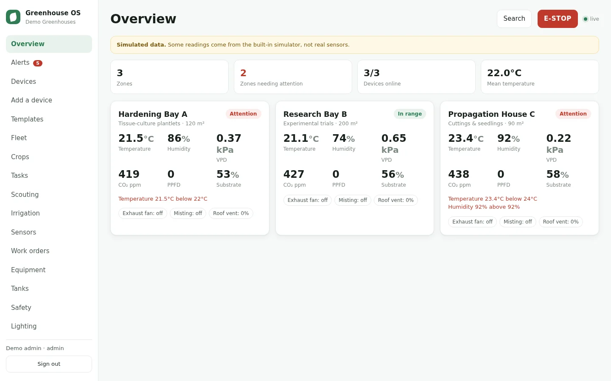Navigate to Fleet
The height and width of the screenshot is (381, 611).
pos(49,138)
